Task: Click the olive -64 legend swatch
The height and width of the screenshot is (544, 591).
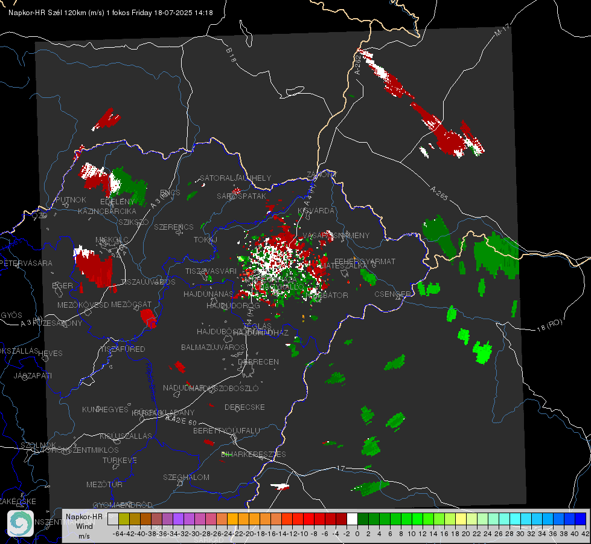Action: (x=124, y=519)
